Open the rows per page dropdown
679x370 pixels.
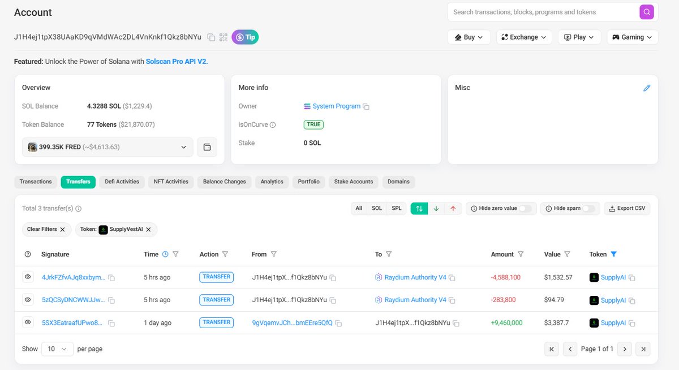click(x=58, y=349)
